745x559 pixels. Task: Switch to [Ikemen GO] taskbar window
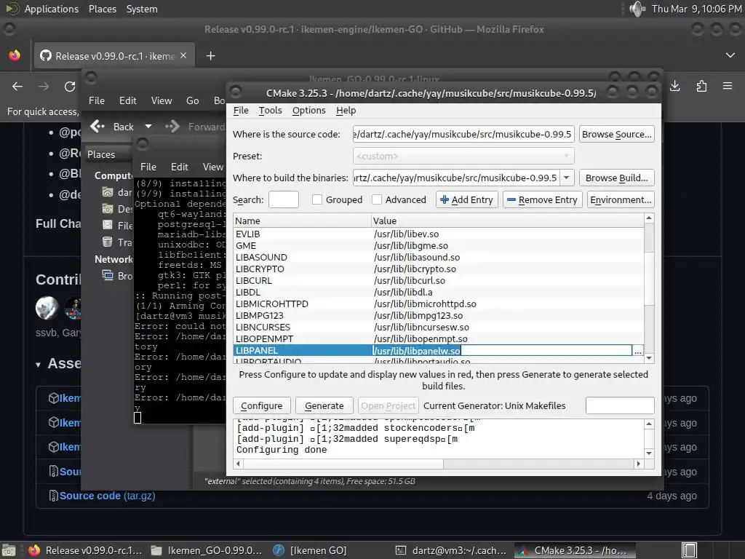(x=310, y=550)
